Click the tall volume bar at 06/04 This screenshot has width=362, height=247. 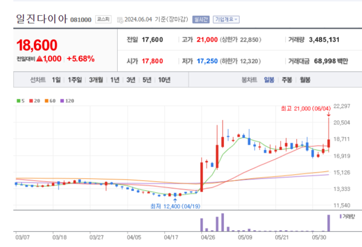[329, 223]
